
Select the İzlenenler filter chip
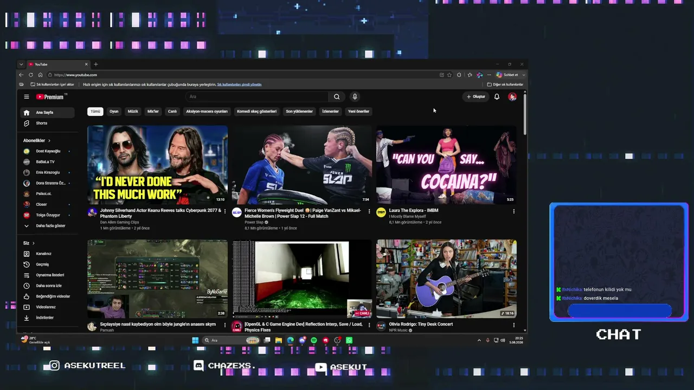click(331, 112)
